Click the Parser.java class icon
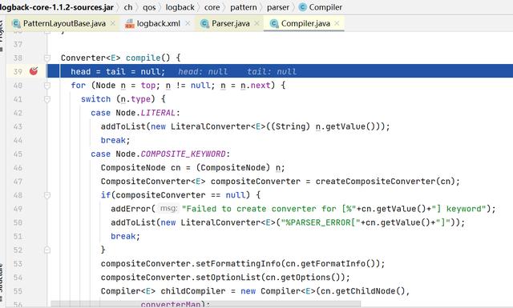This screenshot has height=308, width=513. tap(204, 24)
